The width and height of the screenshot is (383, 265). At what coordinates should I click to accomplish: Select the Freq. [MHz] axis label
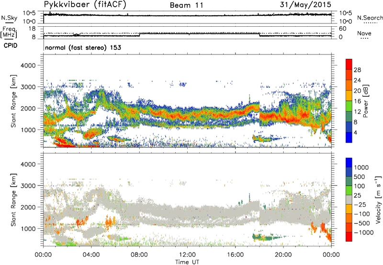pyautogui.click(x=9, y=32)
